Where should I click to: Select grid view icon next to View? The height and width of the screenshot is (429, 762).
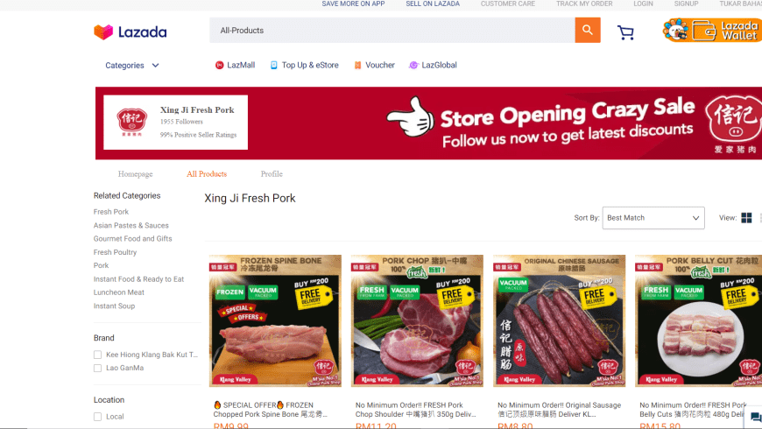(746, 218)
